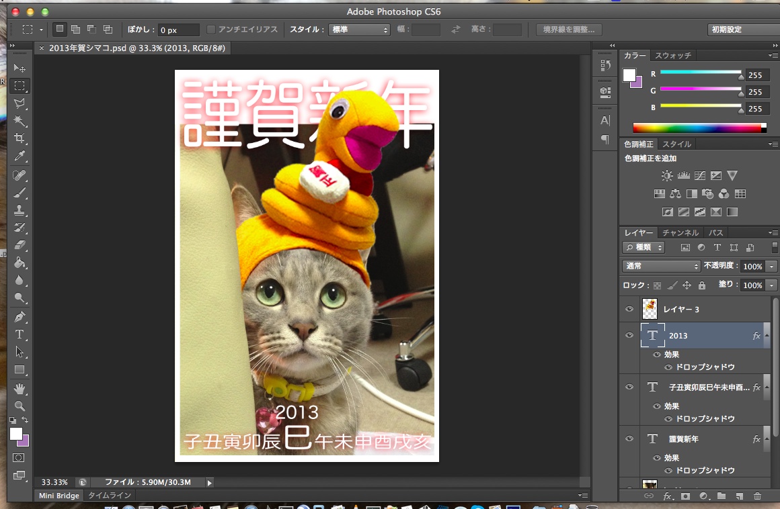Open the blend mode 通常 dropdown
This screenshot has width=780, height=509.
(662, 266)
